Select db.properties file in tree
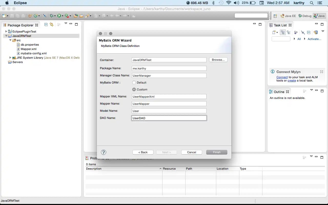This screenshot has width=328, height=205. (x=30, y=45)
